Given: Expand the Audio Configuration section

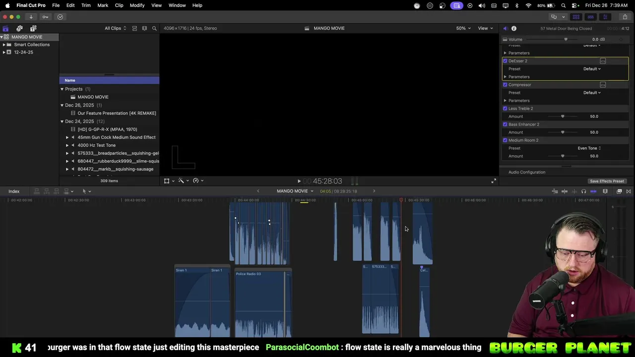Looking at the screenshot, I should [527, 173].
